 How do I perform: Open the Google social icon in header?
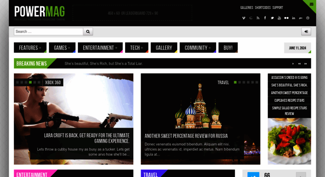[x=251, y=18]
